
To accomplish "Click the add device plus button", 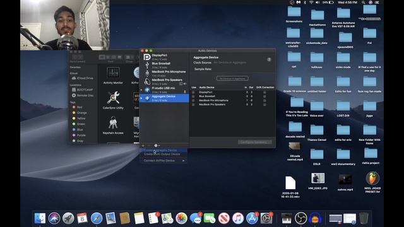I will [143, 146].
